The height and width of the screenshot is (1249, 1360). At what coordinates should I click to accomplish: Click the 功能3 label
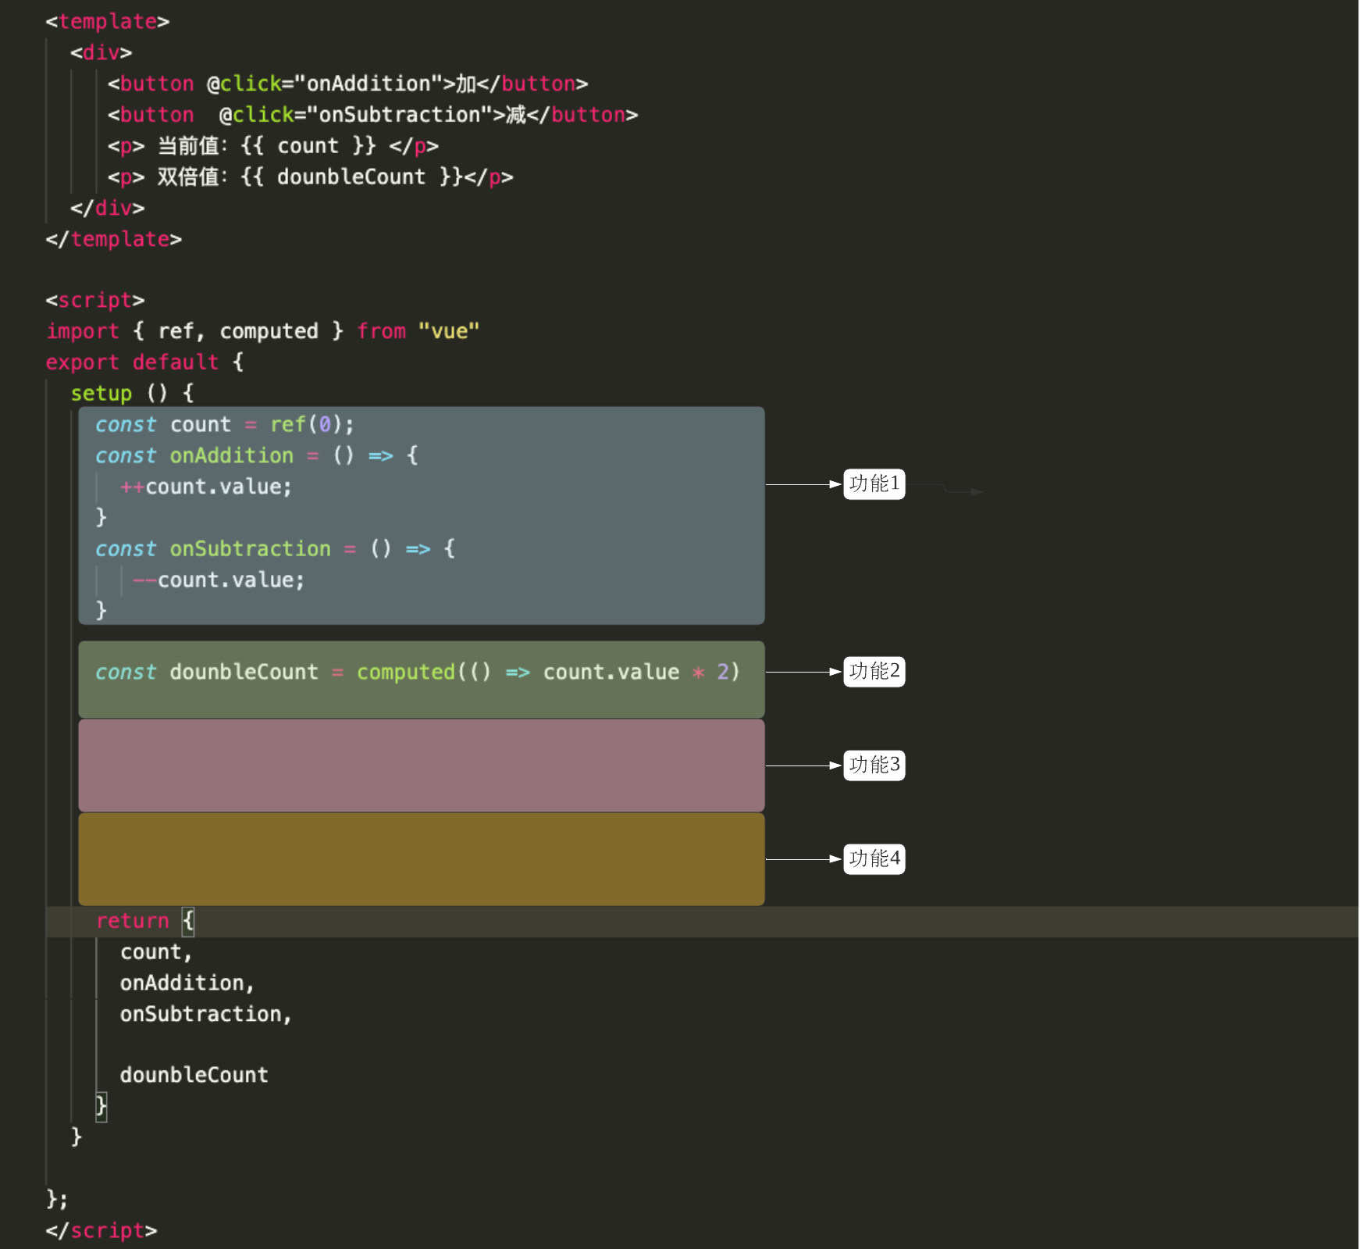874,765
